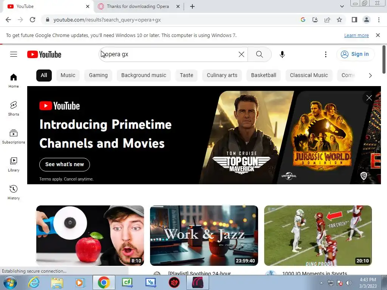Start voice search with microphone
Screen dimensions: 387x290
pos(282,54)
